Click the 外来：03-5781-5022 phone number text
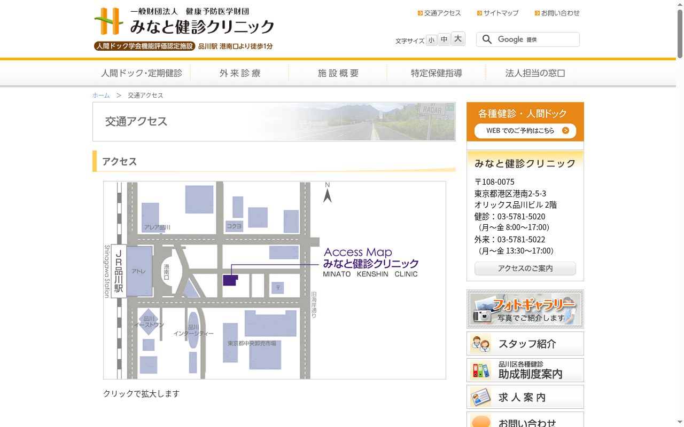 coord(510,240)
